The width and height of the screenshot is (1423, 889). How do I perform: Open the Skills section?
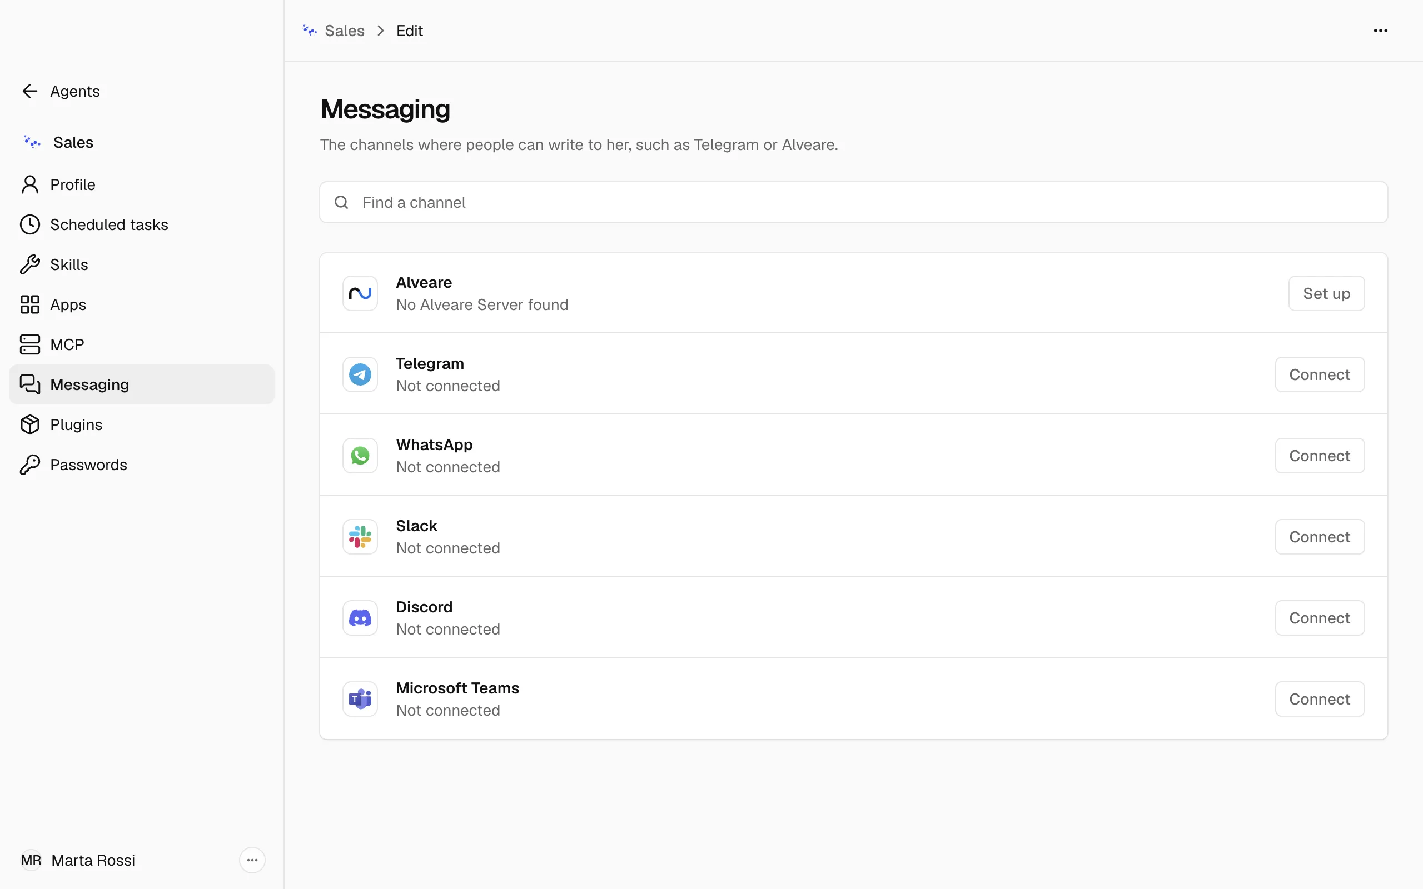tap(142, 264)
